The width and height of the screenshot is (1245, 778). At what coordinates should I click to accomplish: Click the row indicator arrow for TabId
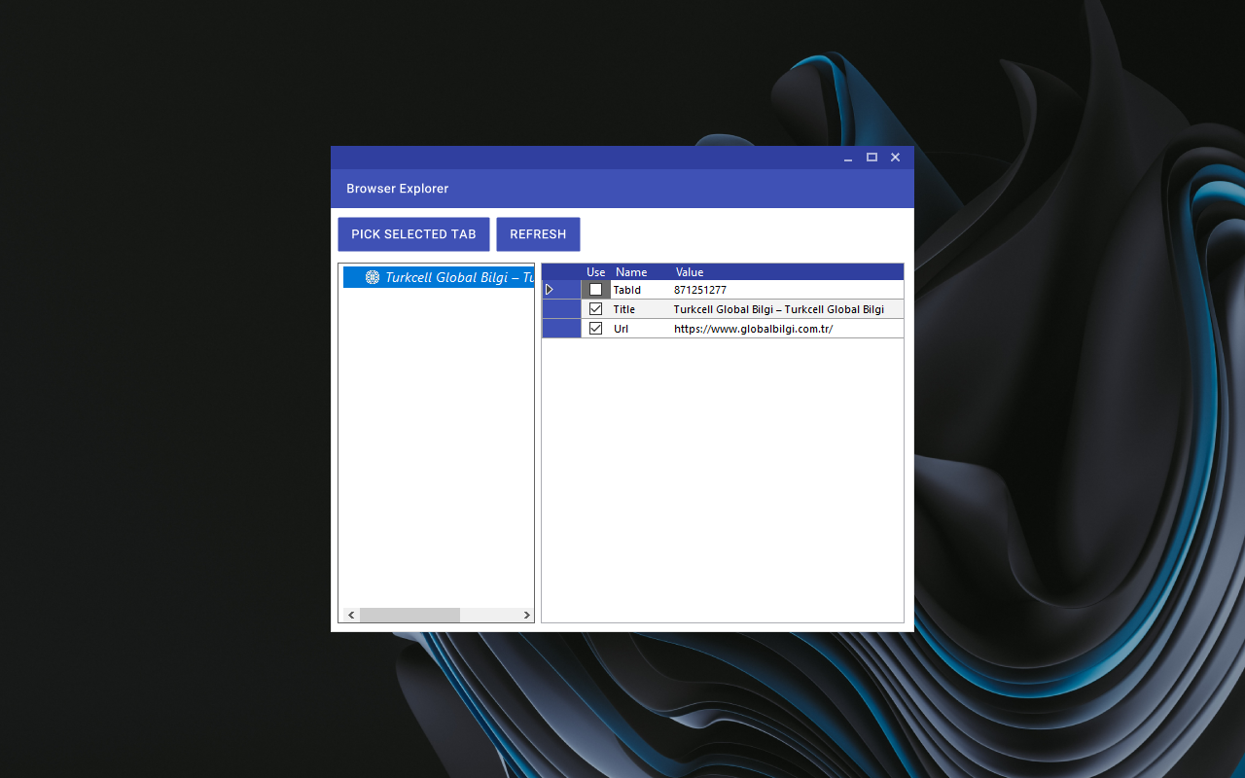pos(550,290)
